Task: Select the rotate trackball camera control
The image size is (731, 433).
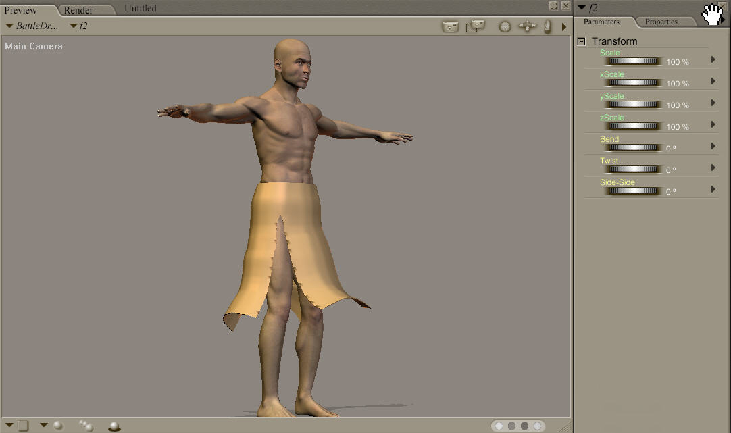Action: click(x=505, y=26)
